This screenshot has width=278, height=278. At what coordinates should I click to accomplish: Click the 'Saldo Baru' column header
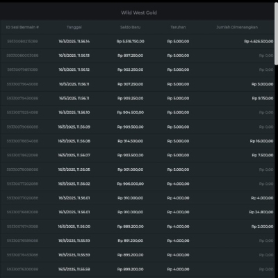[130, 27]
